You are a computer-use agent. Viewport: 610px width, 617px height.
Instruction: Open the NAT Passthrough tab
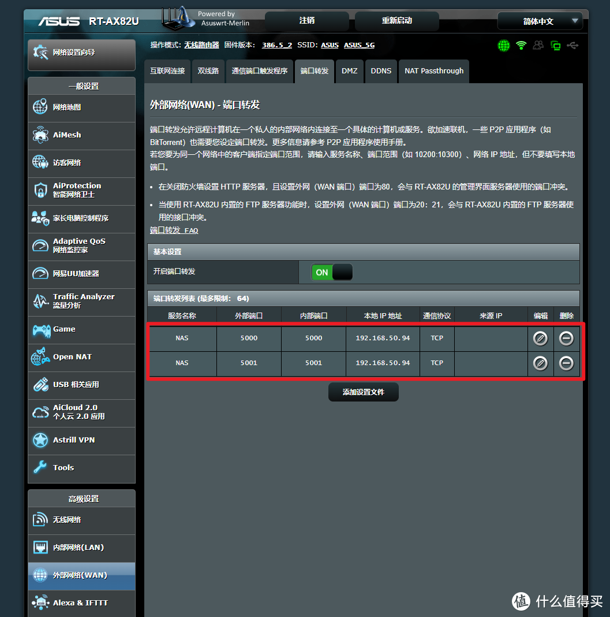433,70
